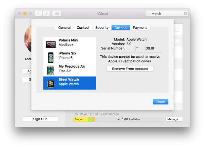Clear the search field with the x icon

pyautogui.click(x=185, y=14)
